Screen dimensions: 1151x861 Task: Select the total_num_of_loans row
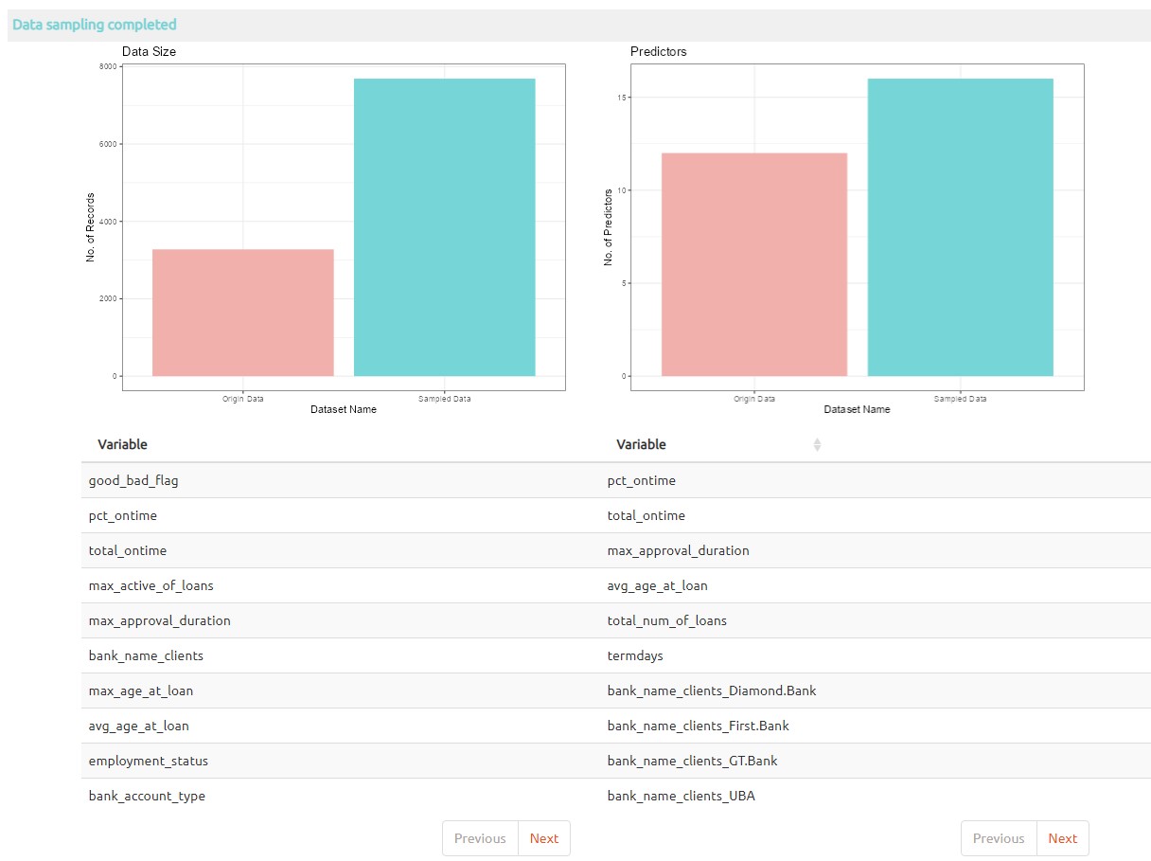point(667,620)
